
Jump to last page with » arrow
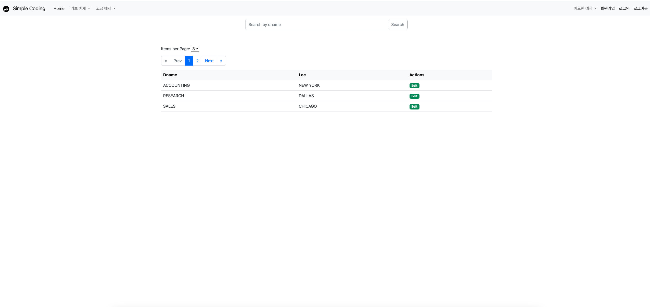click(x=221, y=61)
